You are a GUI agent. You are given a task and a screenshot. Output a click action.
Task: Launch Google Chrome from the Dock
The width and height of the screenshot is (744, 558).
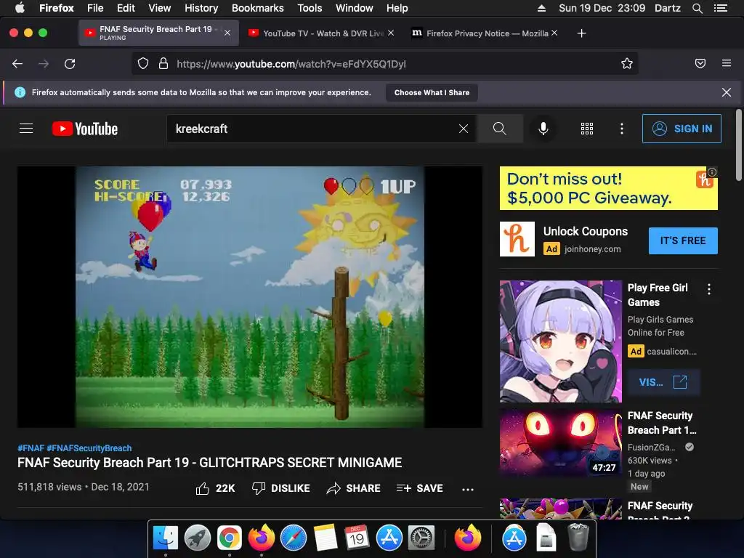pos(229,538)
